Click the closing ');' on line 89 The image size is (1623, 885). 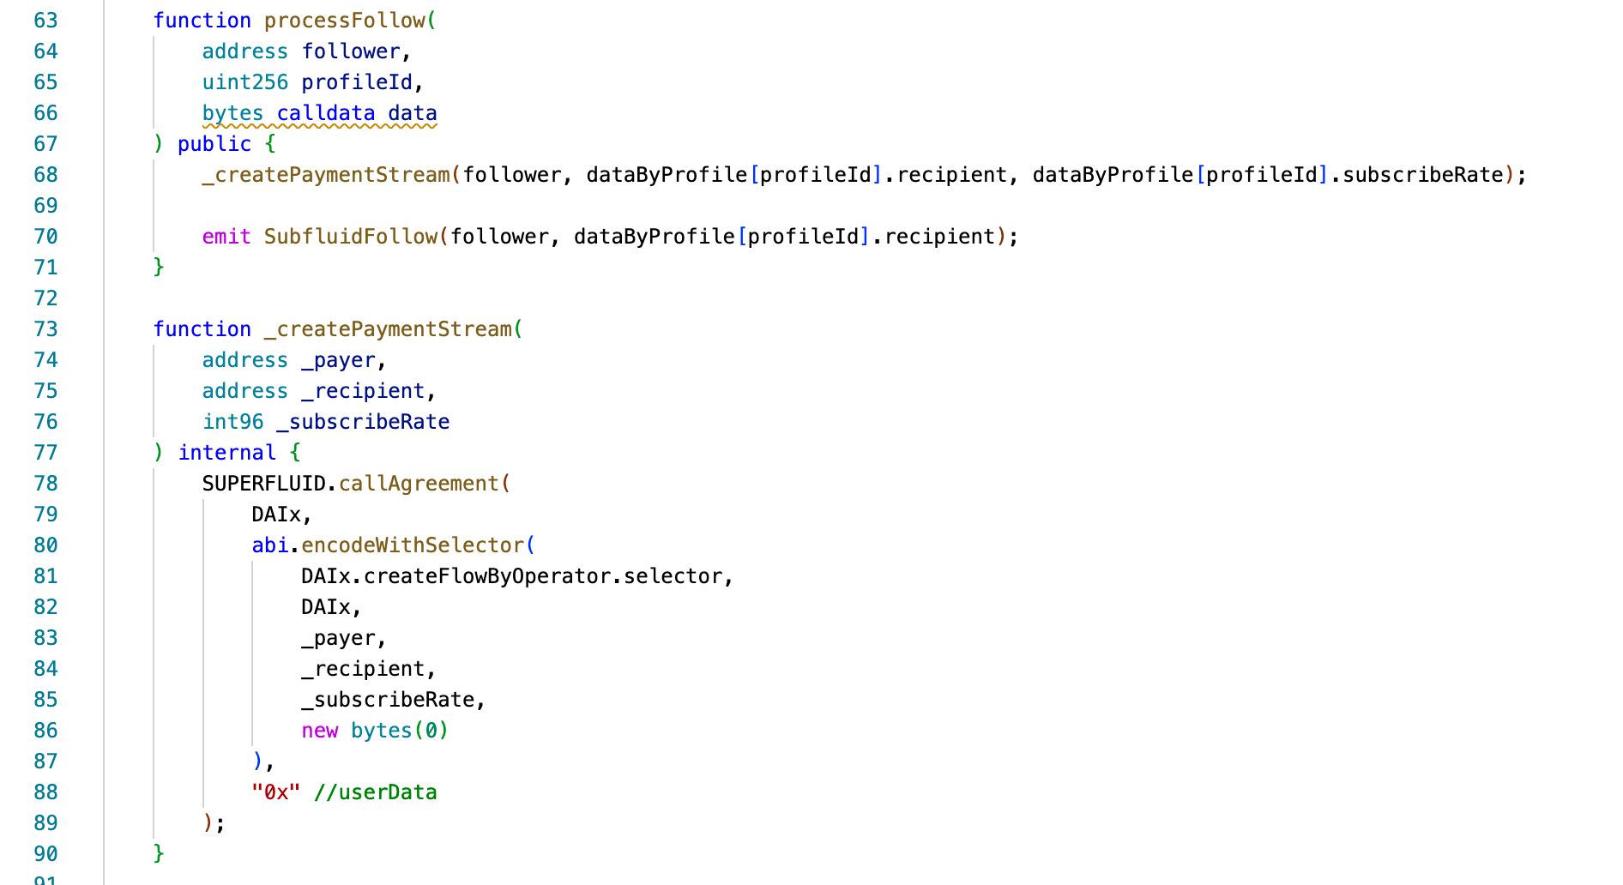coord(214,823)
